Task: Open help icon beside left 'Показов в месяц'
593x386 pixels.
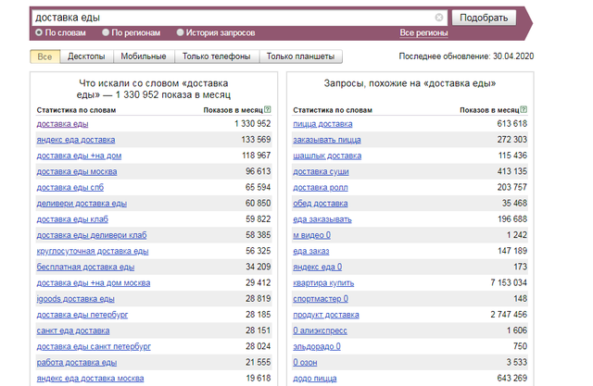Action: click(x=268, y=109)
